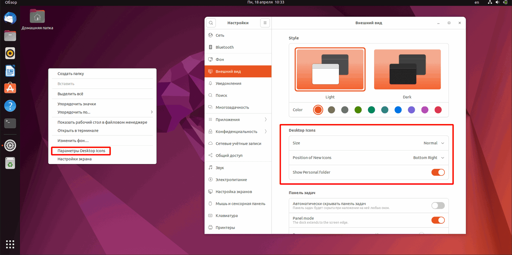The height and width of the screenshot is (255, 512).
Task: Click the Сеть globe icon in sidebar
Action: click(210, 35)
